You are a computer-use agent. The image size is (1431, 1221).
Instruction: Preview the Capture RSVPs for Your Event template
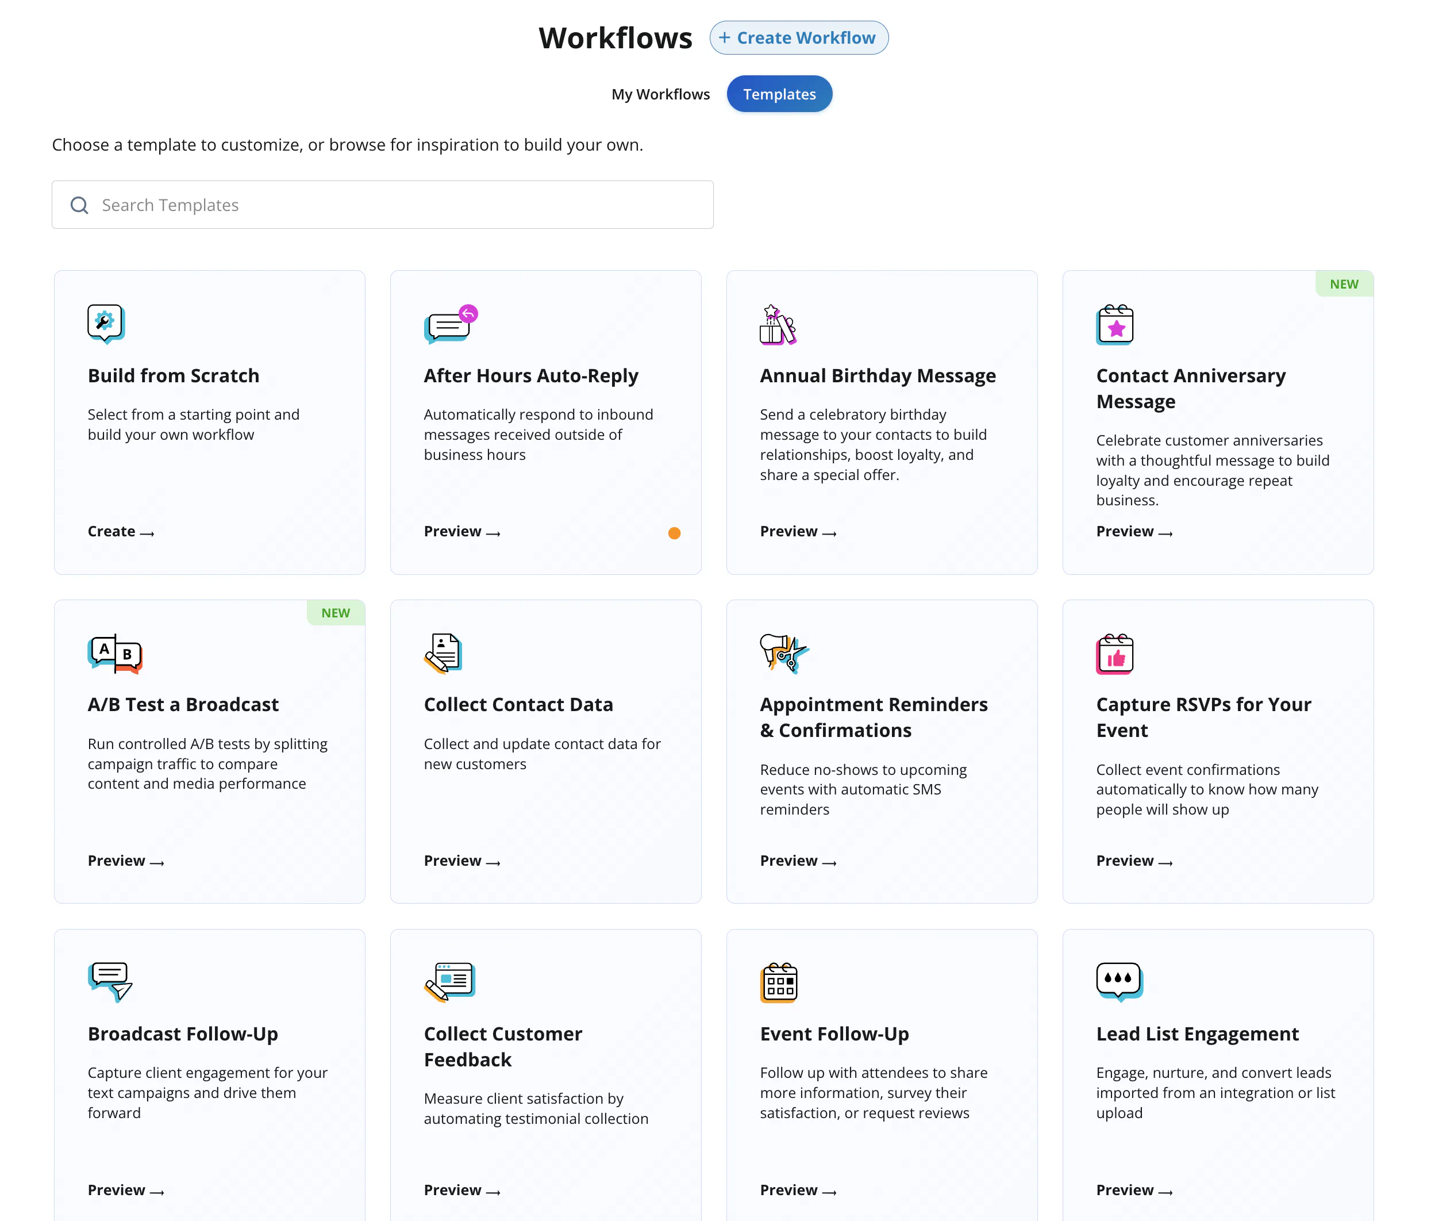(1134, 861)
